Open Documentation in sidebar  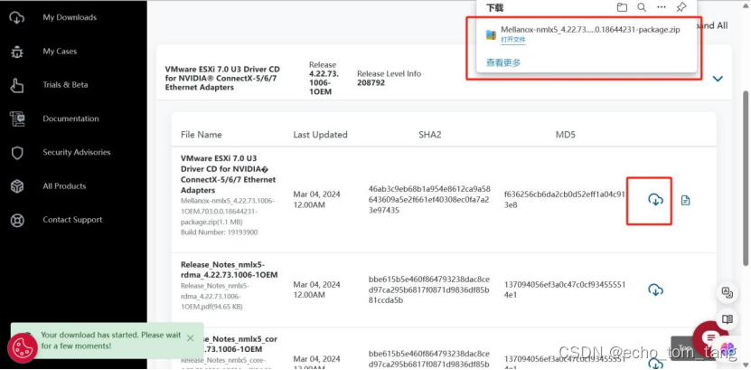point(70,119)
